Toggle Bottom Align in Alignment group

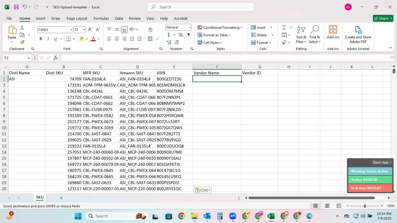124,29
